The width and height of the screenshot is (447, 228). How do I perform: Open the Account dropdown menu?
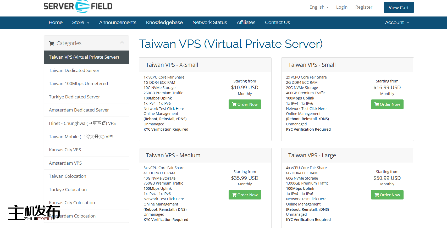click(x=397, y=23)
